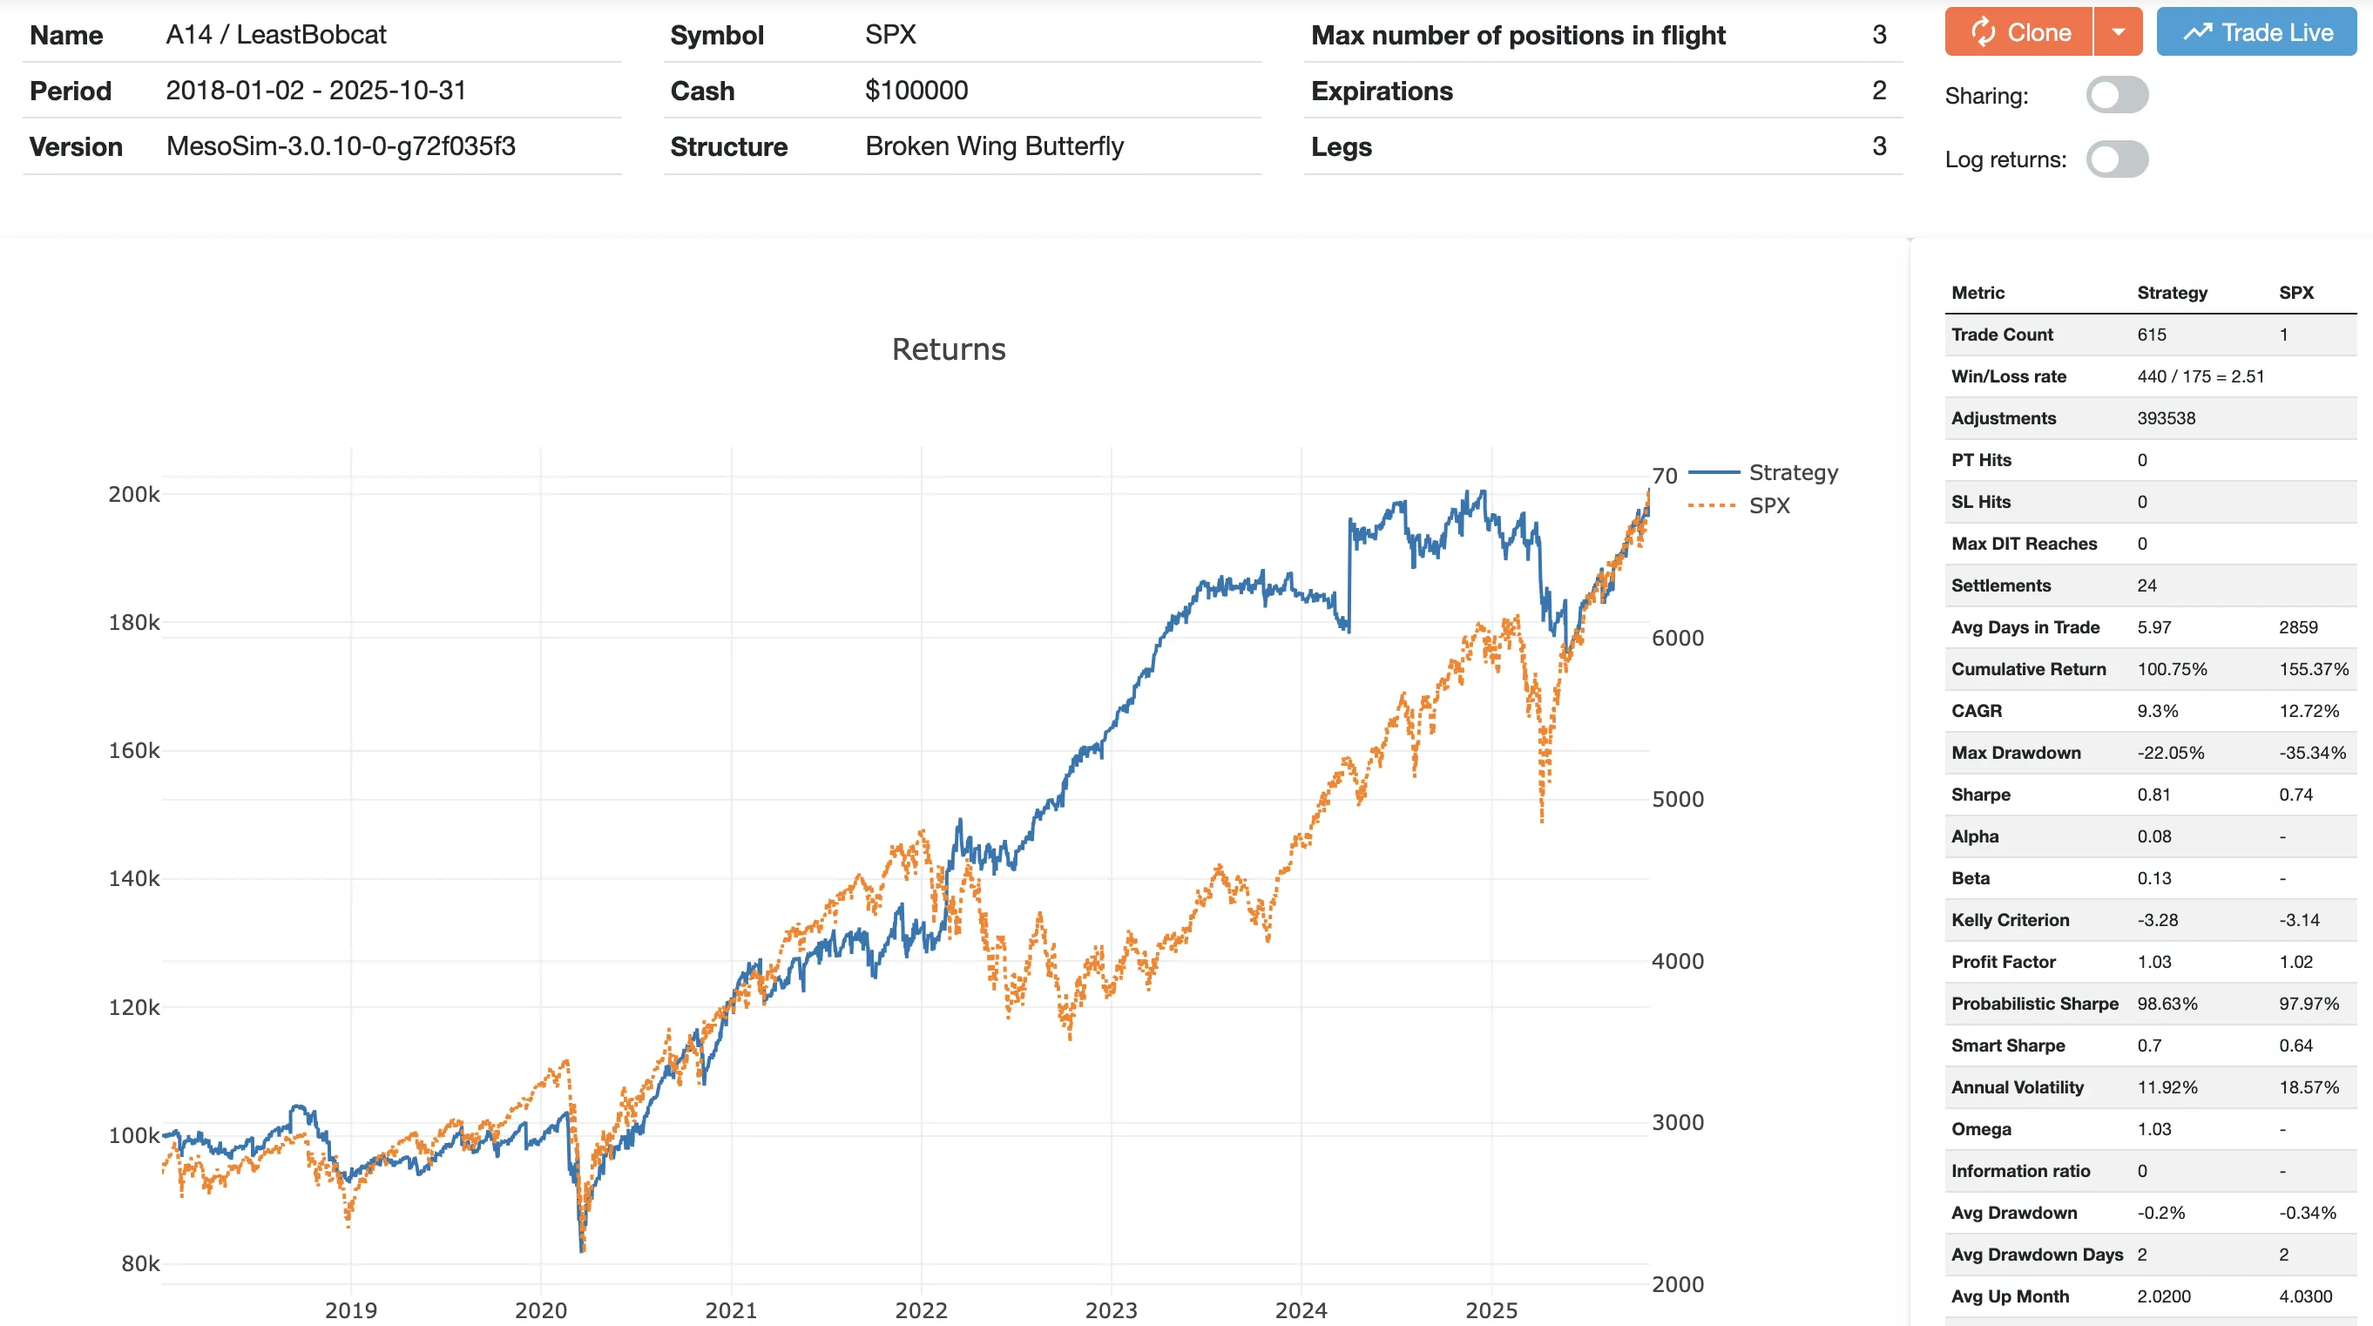Image resolution: width=2373 pixels, height=1326 pixels.
Task: Click the Cash value $100000
Action: pos(916,91)
